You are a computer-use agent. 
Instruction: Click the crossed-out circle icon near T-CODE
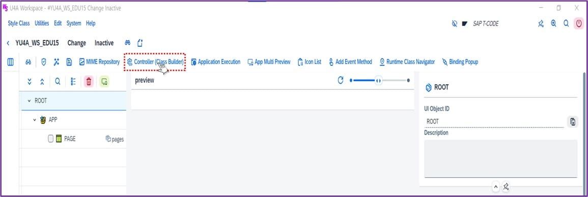point(455,23)
